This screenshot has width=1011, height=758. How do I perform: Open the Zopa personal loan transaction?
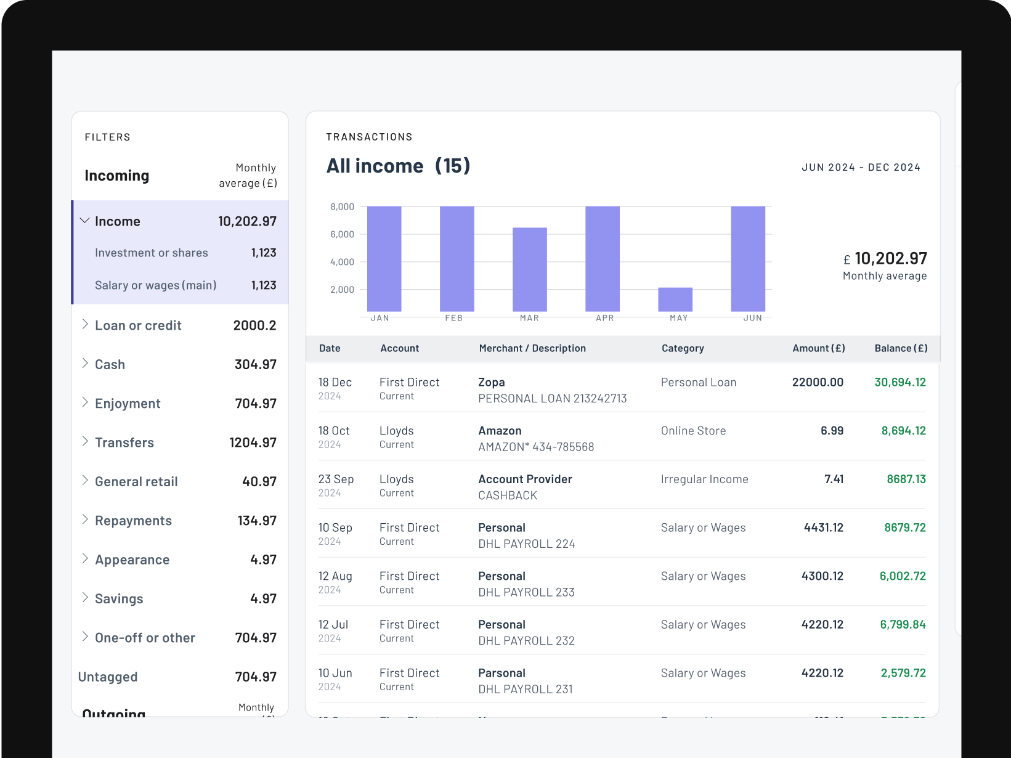point(552,390)
